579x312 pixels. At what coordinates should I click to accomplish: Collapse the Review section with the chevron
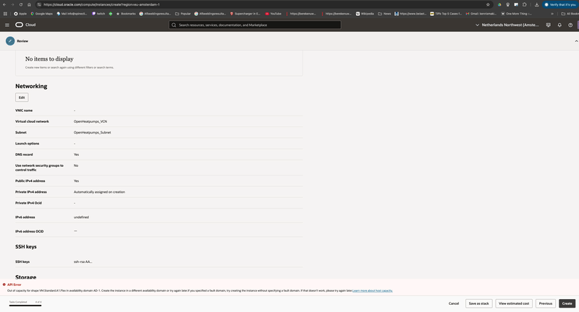[576, 41]
